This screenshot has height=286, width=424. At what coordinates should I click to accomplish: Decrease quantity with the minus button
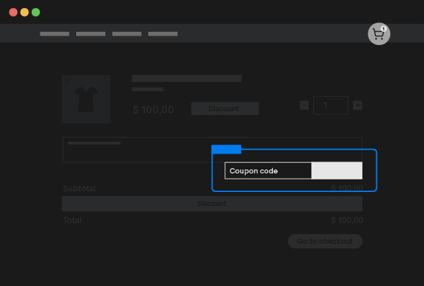click(304, 105)
